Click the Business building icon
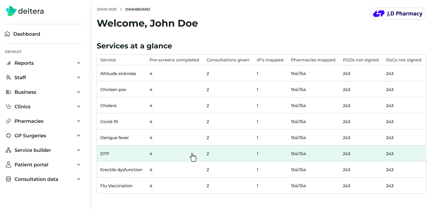The height and width of the screenshot is (209, 435). (x=8, y=92)
